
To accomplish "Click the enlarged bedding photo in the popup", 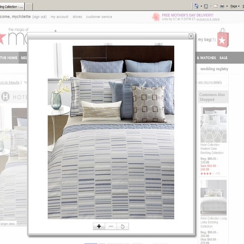I will pyautogui.click(x=111, y=131).
